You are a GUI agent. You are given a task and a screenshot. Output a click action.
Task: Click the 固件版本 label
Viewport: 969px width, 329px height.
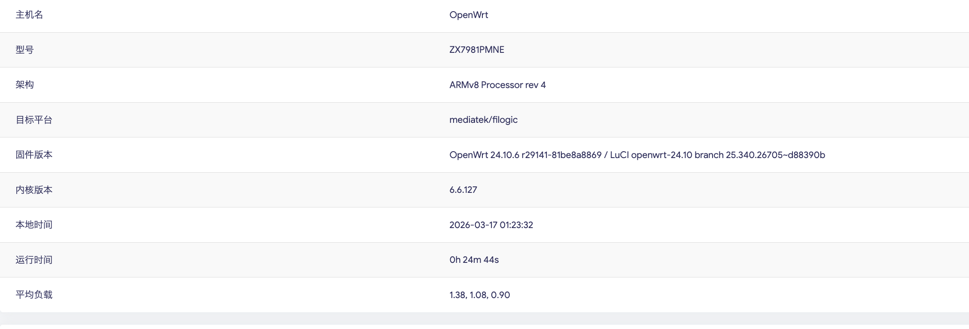coord(34,155)
